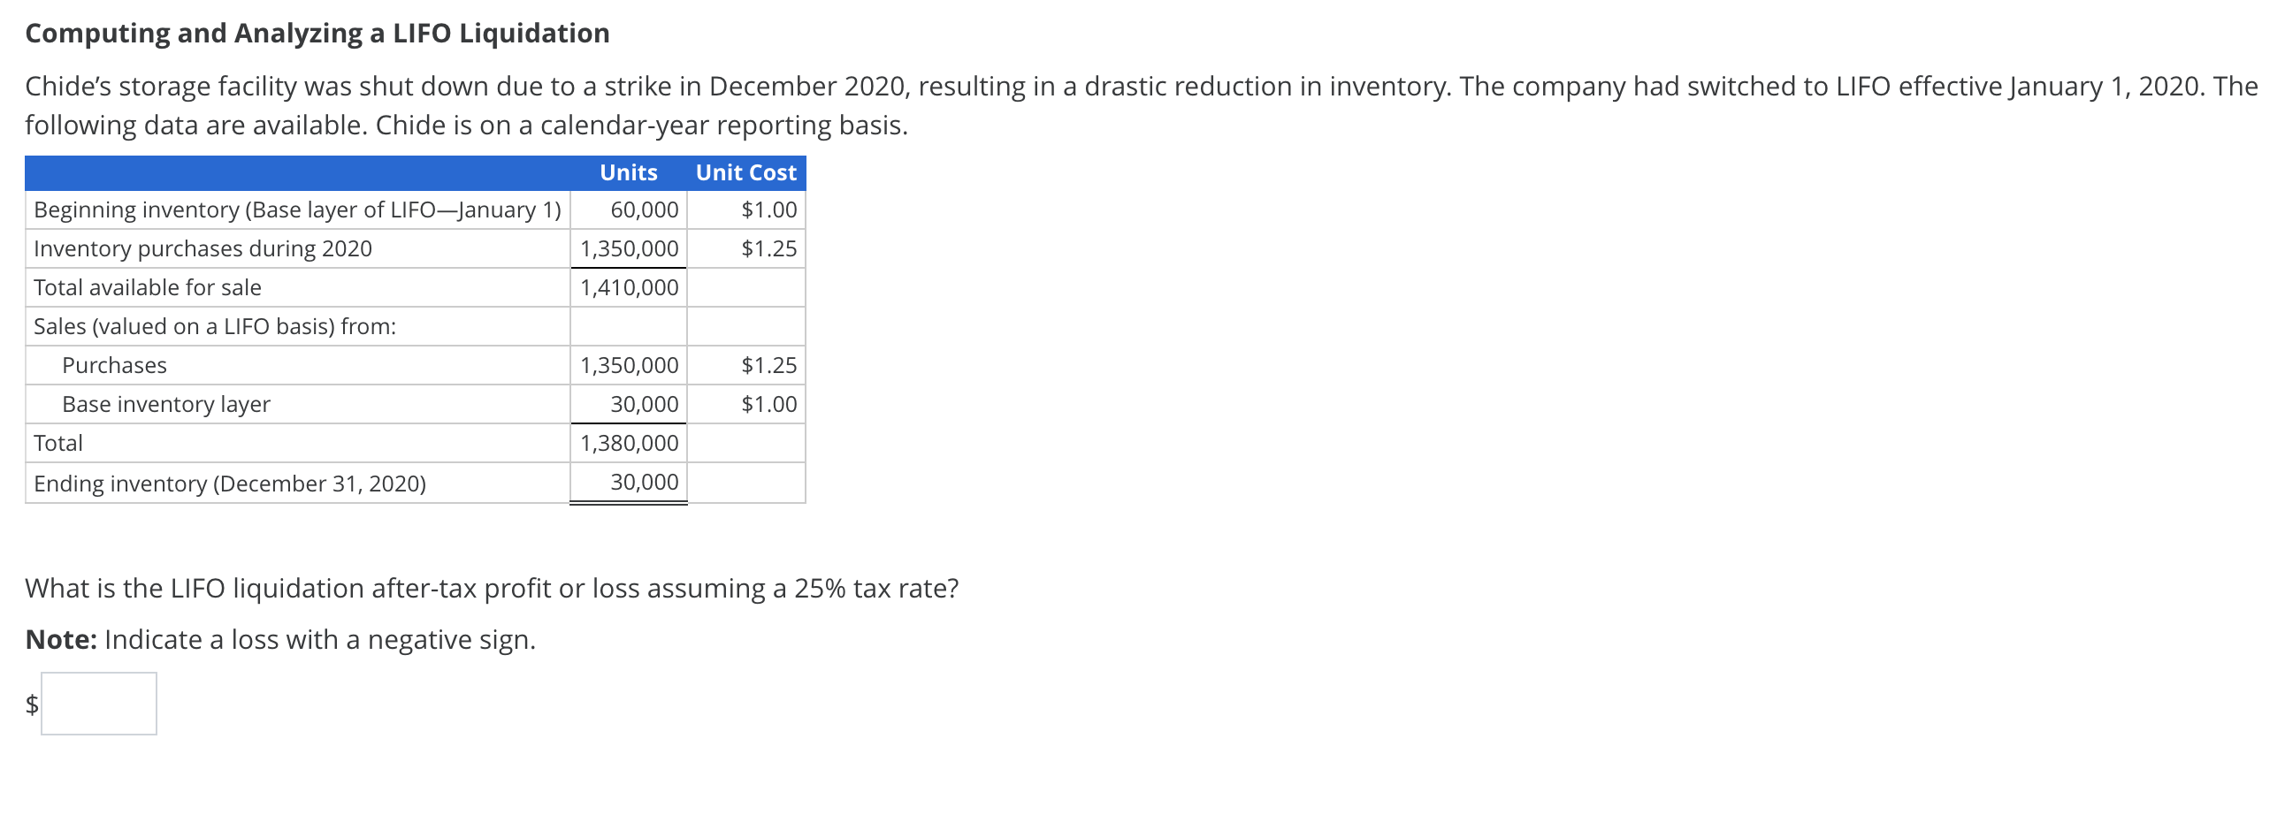The image size is (2285, 815).
Task: Select the Unit Cost column header
Action: pos(745,172)
